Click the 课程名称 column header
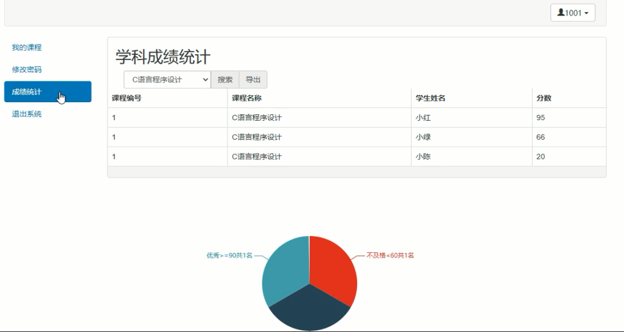The image size is (624, 332). coord(247,98)
